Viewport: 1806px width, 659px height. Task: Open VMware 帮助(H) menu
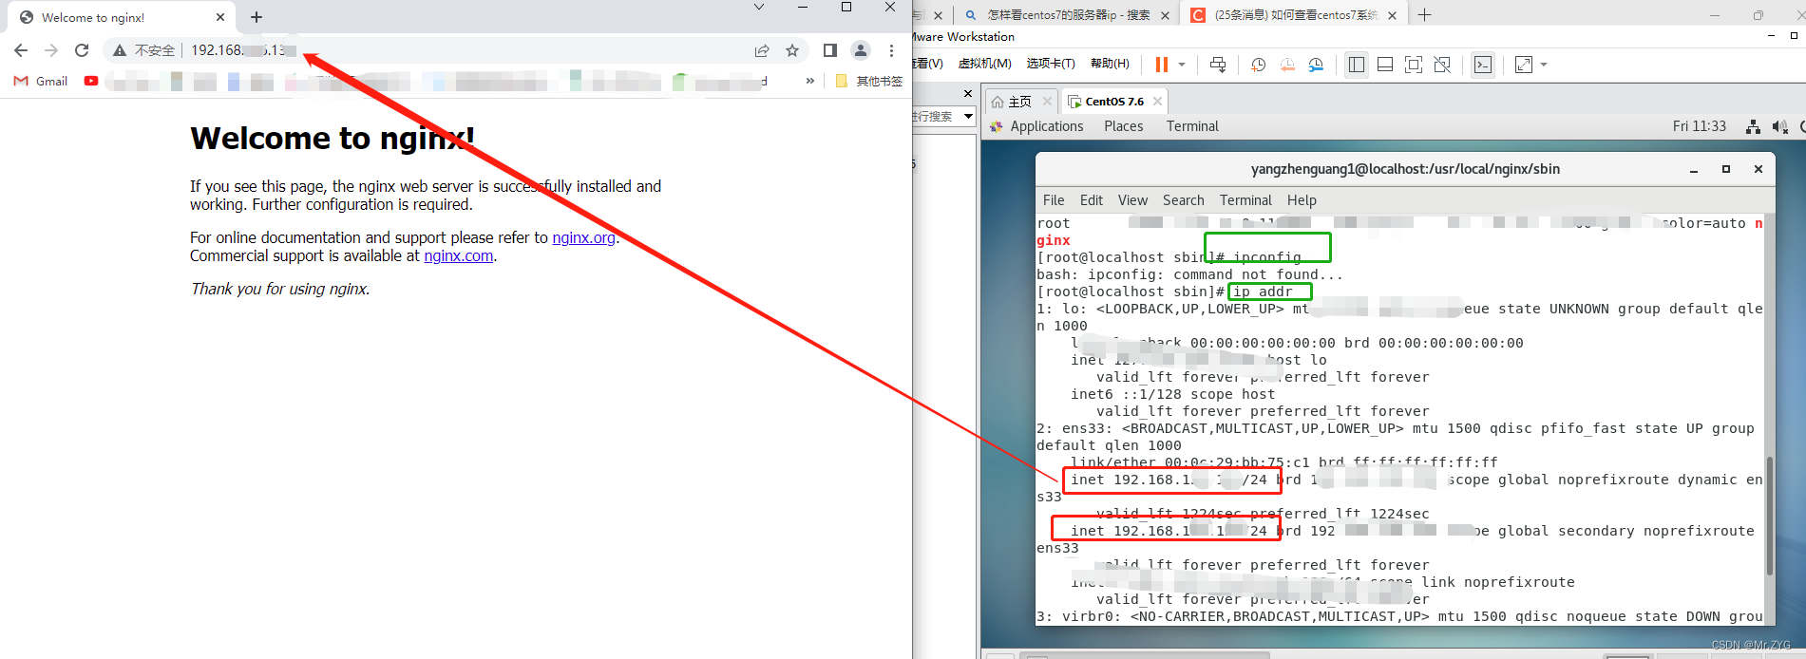click(1110, 64)
